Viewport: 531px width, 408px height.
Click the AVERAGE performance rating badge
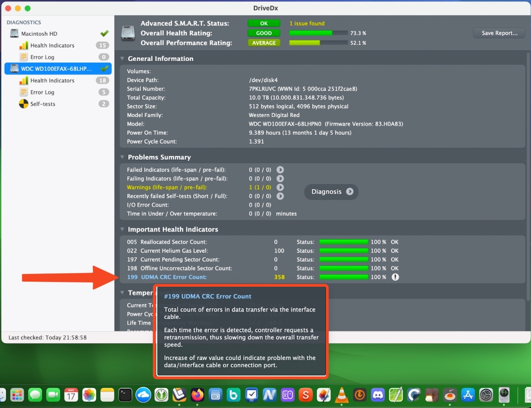coord(264,43)
